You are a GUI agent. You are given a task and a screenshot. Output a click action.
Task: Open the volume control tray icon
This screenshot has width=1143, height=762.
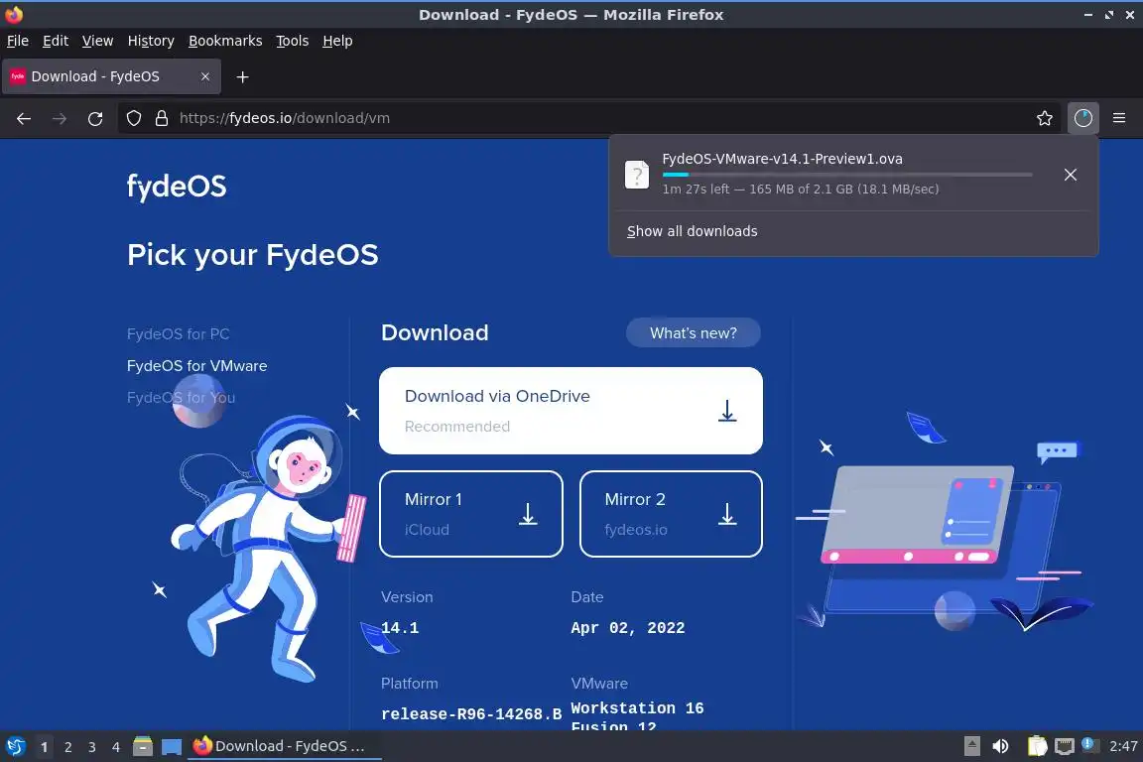[1001, 746]
